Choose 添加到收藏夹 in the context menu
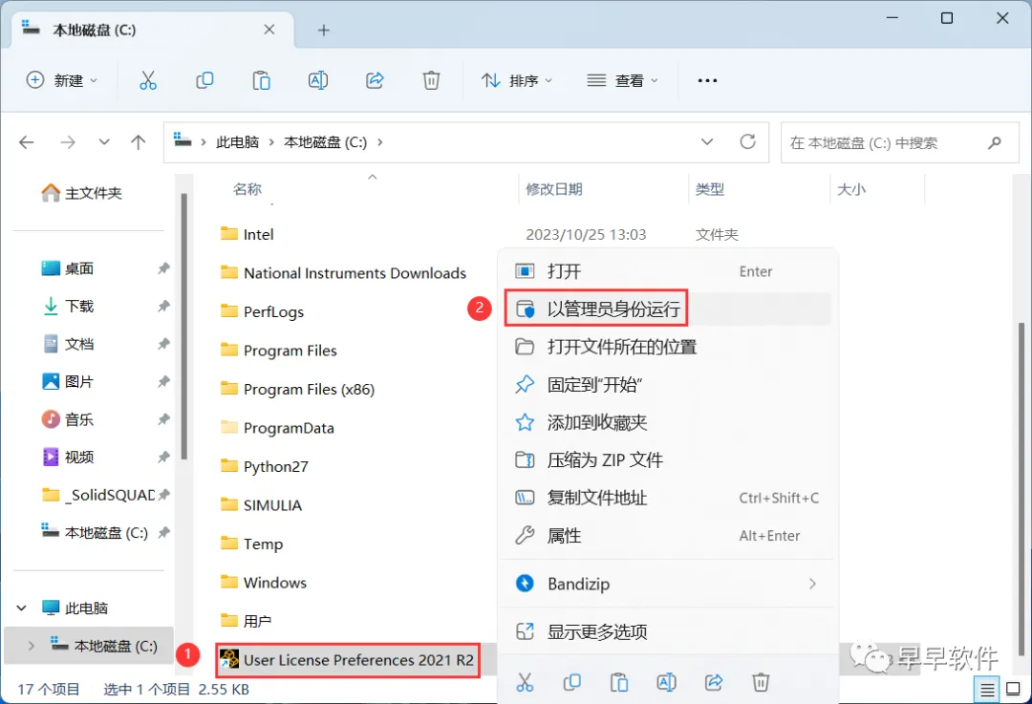 [667, 422]
